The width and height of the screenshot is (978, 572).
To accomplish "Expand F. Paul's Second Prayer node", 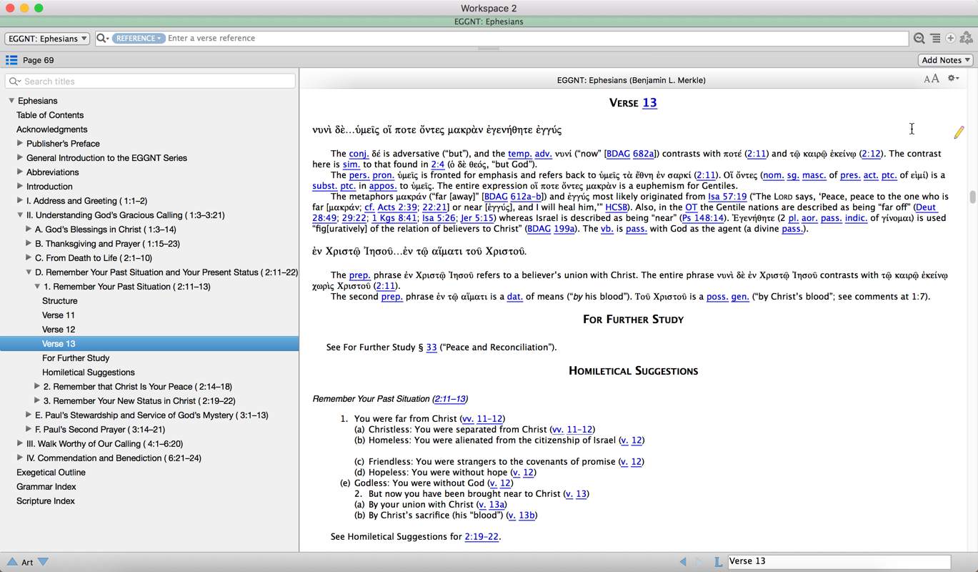I will [x=29, y=429].
